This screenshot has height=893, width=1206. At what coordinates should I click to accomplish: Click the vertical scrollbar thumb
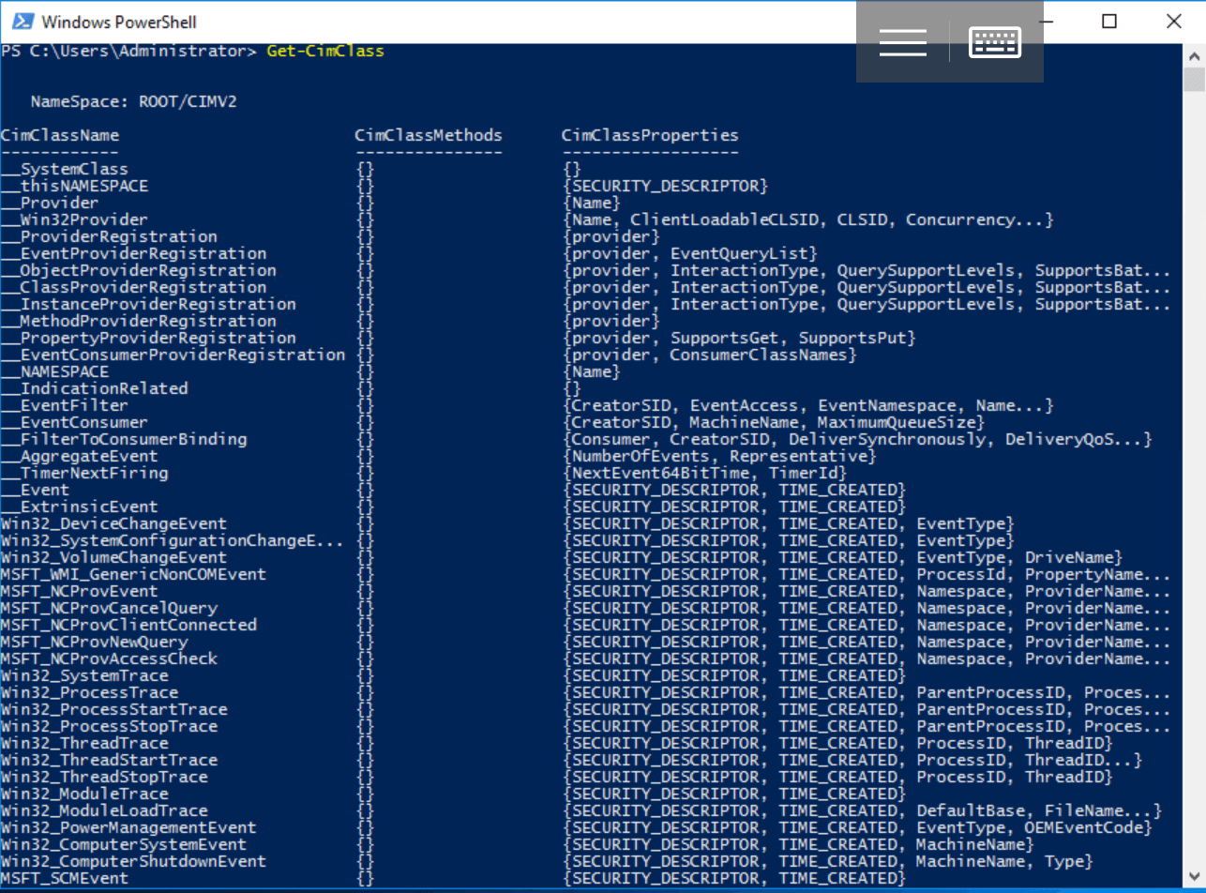coord(1194,79)
